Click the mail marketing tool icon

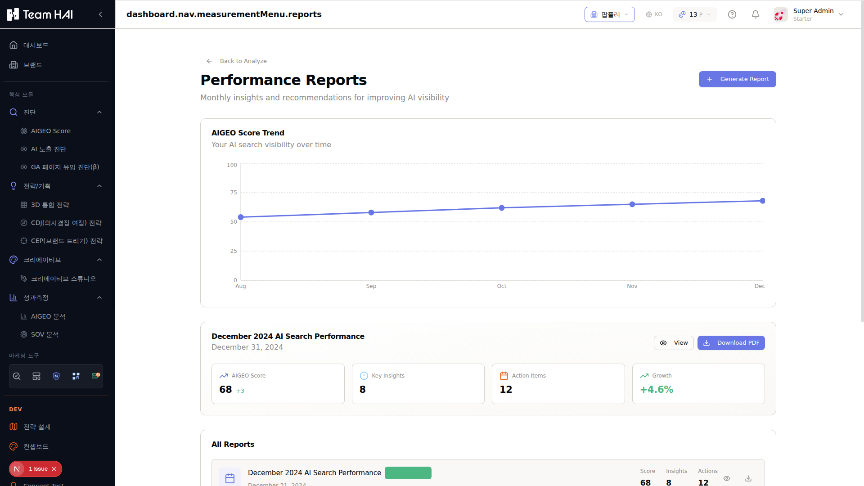tap(95, 376)
